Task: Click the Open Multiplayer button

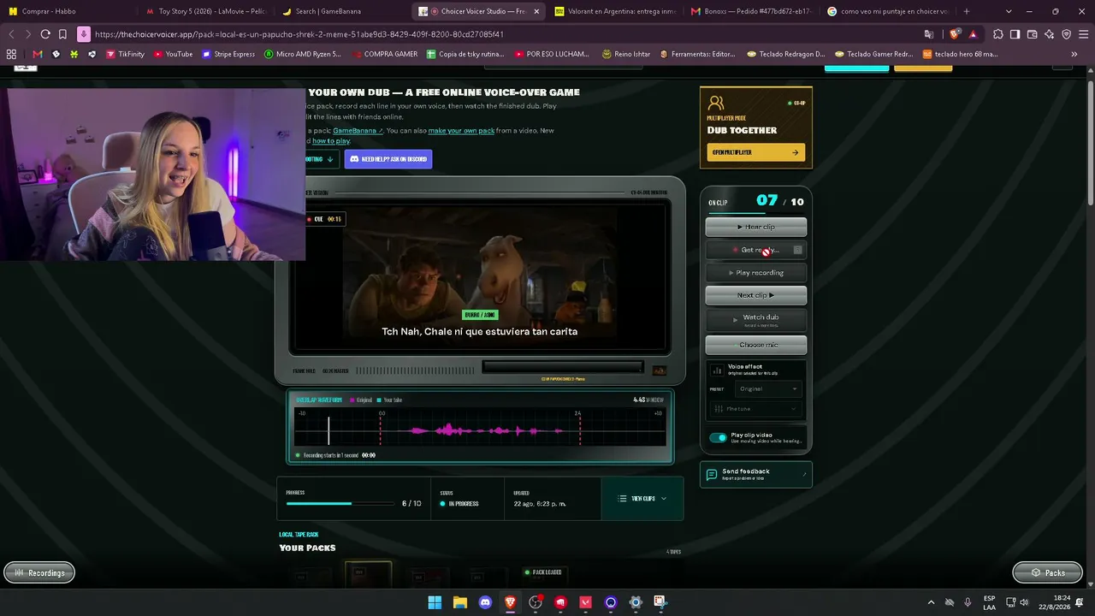Action: pos(756,152)
